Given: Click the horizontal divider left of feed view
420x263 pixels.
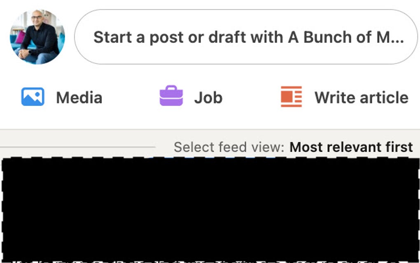Looking at the screenshot, I should [x=78, y=146].
